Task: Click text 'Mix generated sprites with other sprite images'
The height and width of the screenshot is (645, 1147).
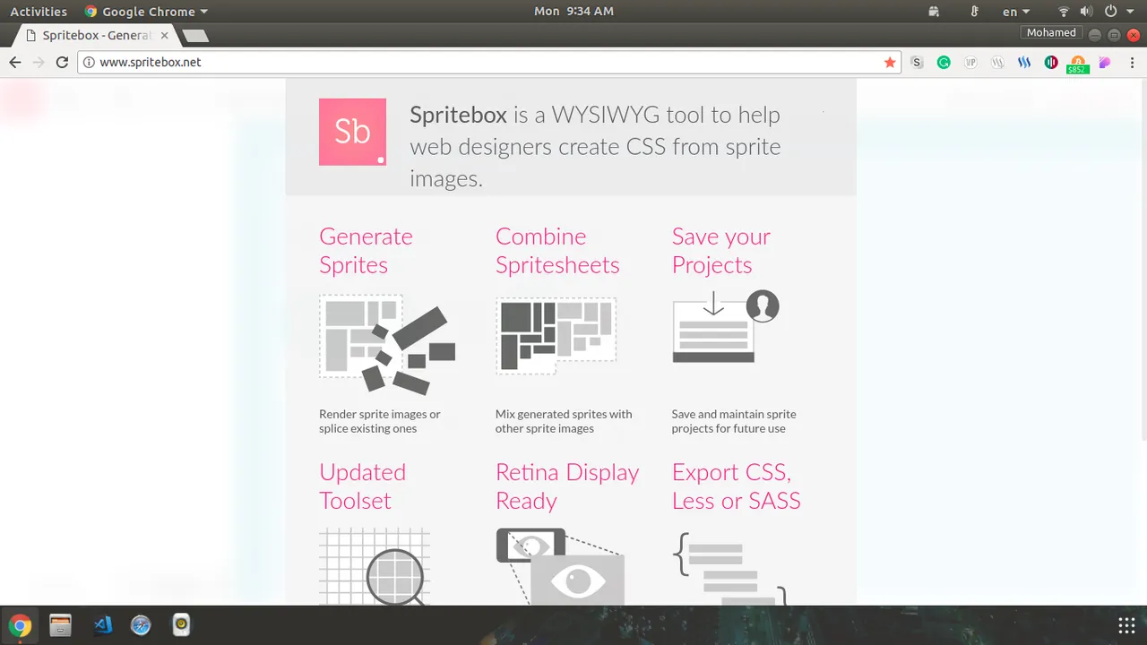Action: tap(564, 421)
